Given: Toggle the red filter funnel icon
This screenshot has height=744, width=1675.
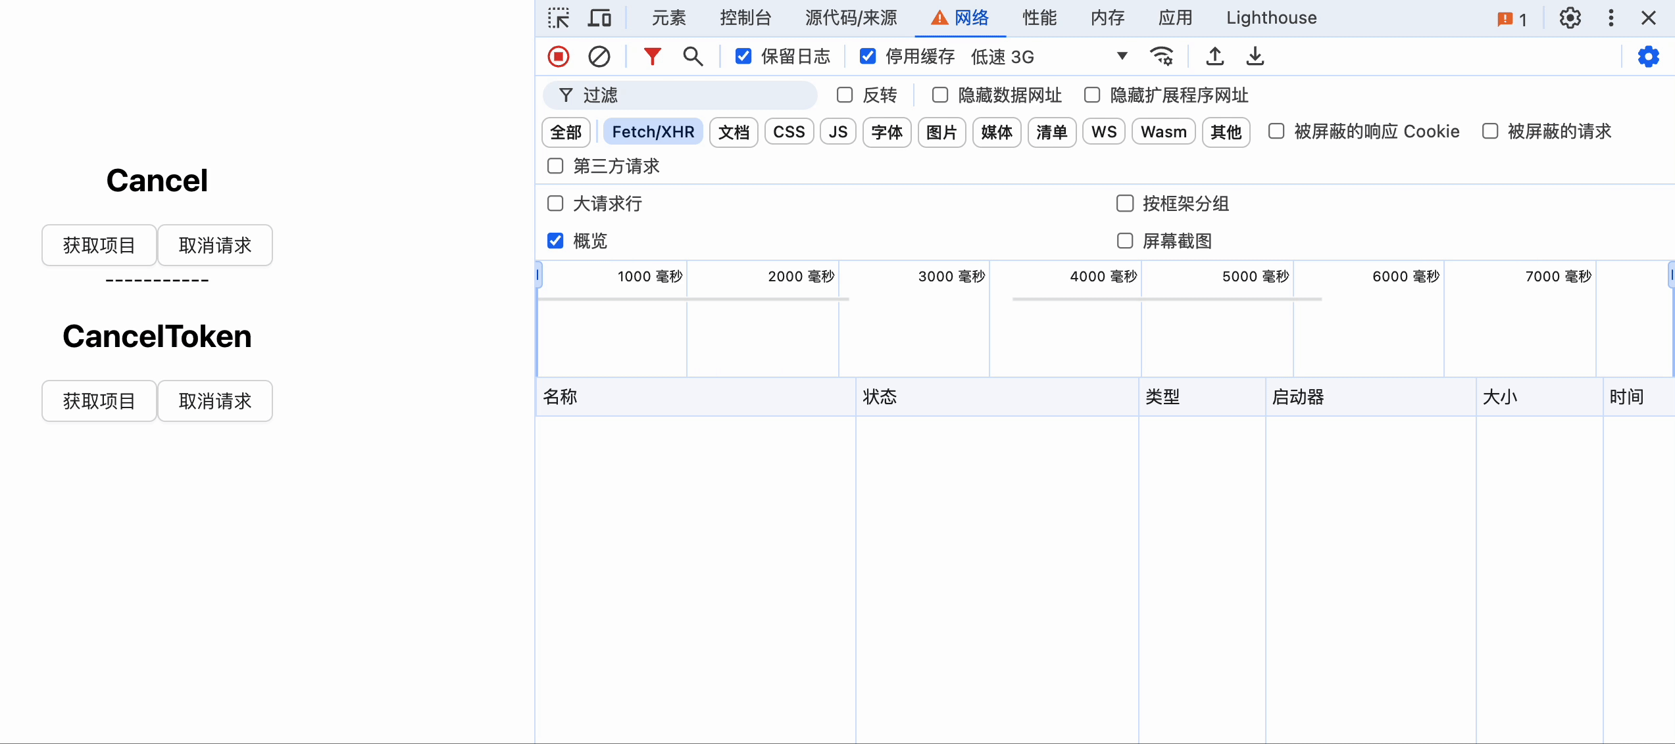Looking at the screenshot, I should (x=651, y=57).
